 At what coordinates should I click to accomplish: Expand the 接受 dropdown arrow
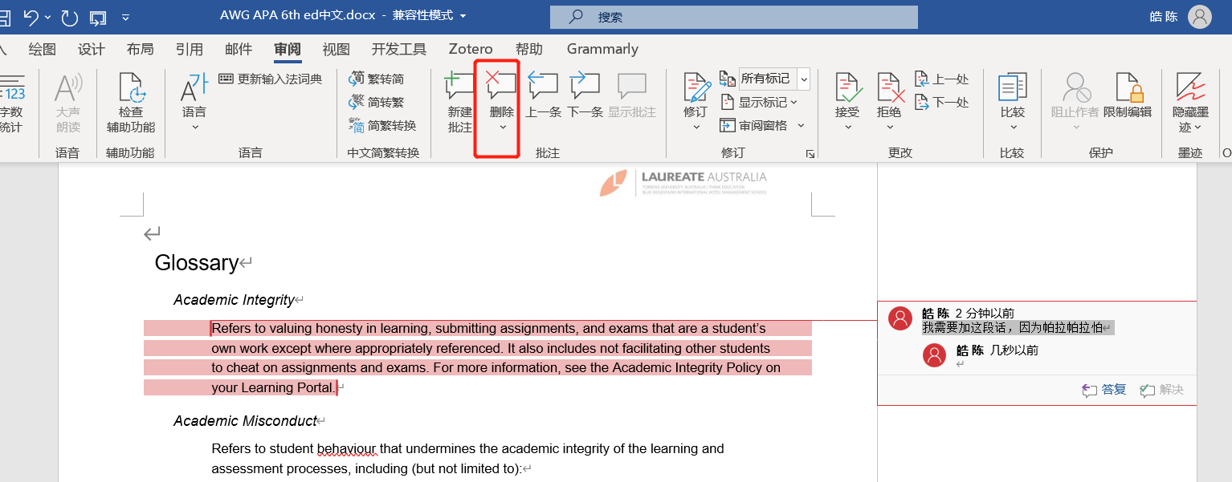[x=848, y=128]
